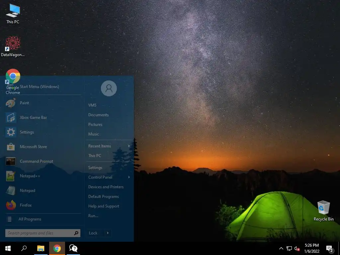The image size is (340, 255).
Task: Click Start Menu (Windows) entry
Action: pos(39,87)
